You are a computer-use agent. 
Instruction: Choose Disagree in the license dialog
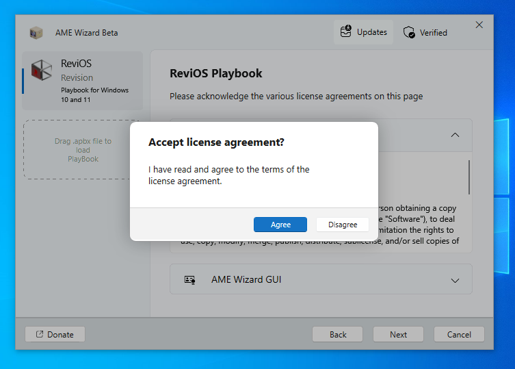tap(343, 225)
